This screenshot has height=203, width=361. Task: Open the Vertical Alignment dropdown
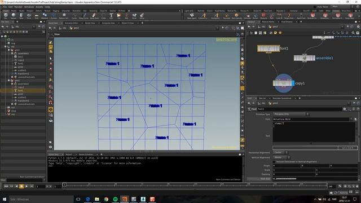click(x=281, y=157)
